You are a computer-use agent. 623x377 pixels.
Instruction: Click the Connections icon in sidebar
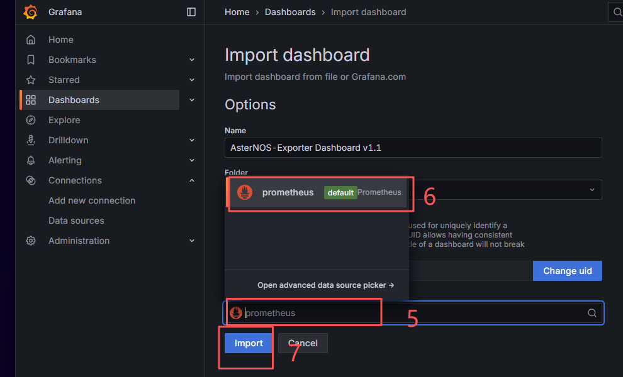pyautogui.click(x=31, y=180)
